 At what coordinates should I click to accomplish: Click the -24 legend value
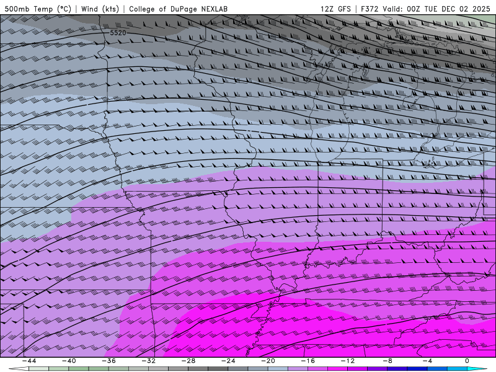tap(228, 361)
